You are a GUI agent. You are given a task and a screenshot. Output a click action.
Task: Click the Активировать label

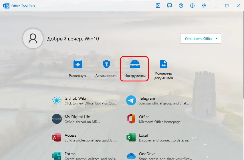tap(106, 76)
